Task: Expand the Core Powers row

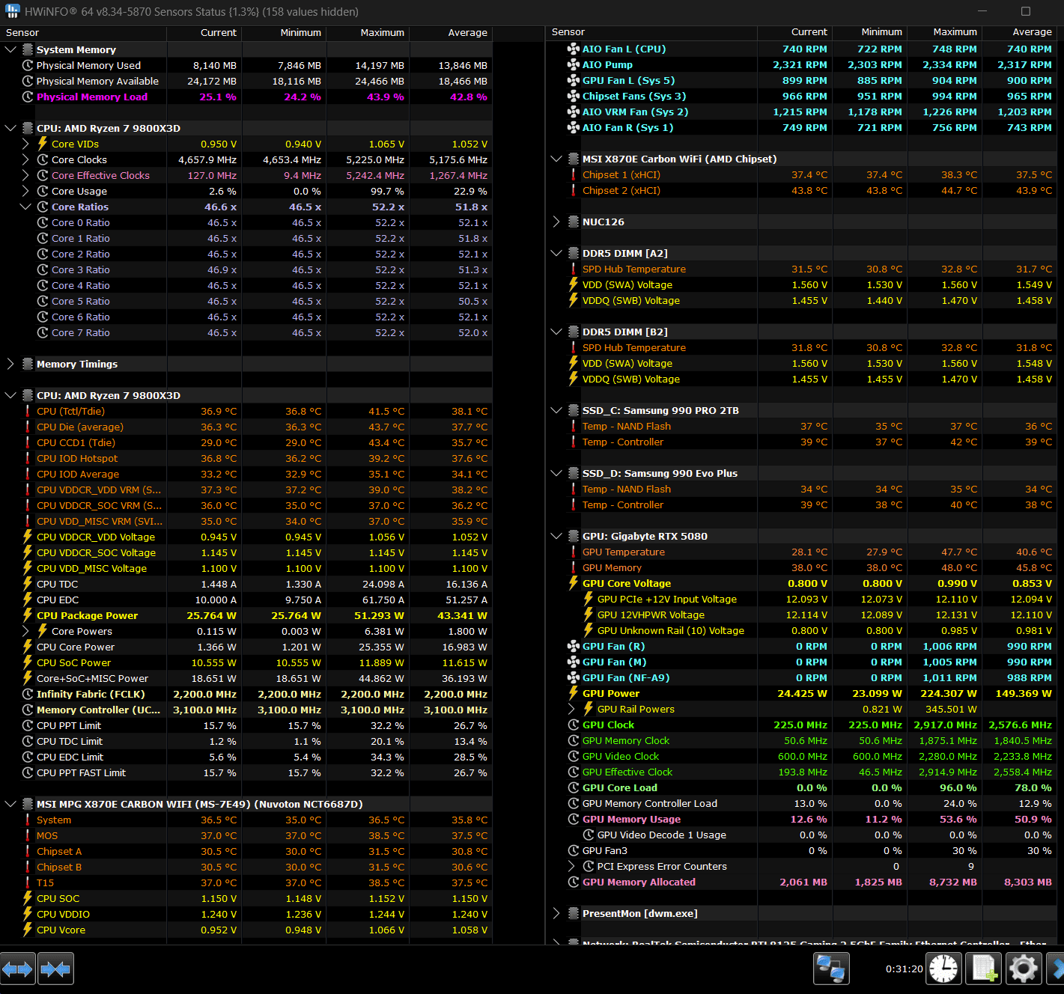Action: 25,632
